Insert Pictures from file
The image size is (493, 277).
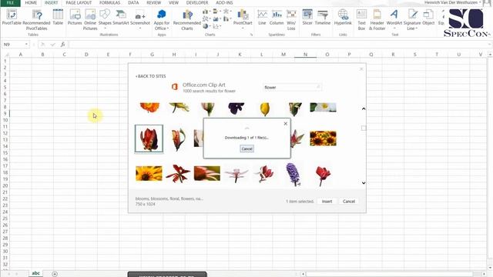click(x=75, y=17)
